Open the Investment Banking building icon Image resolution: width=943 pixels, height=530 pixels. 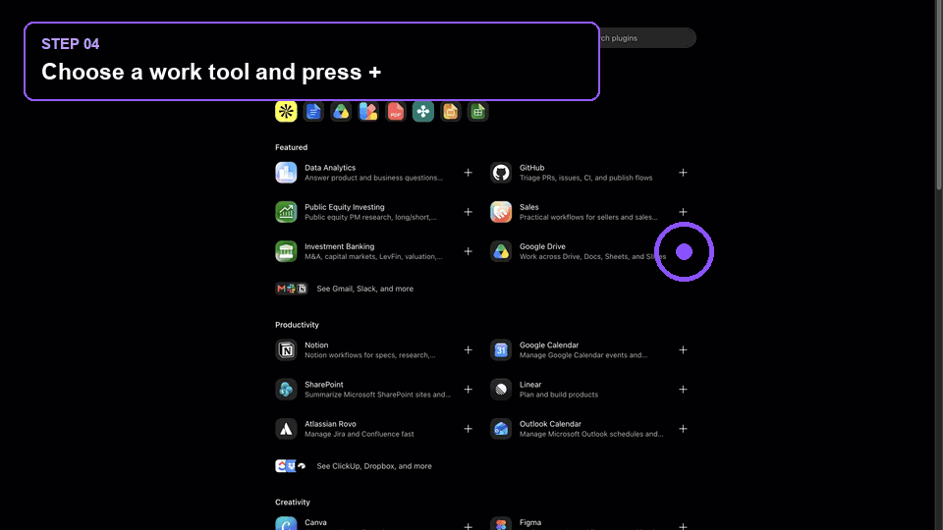[x=286, y=251]
